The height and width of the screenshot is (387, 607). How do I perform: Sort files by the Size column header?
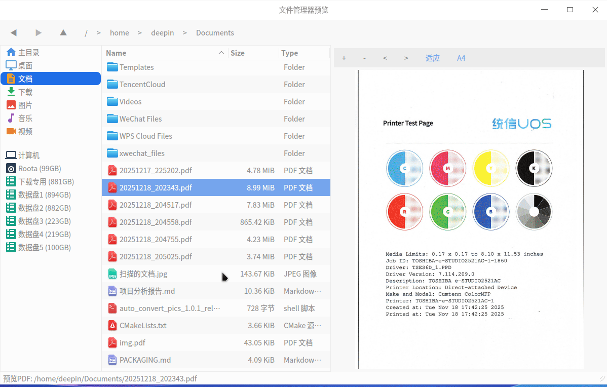coord(253,53)
